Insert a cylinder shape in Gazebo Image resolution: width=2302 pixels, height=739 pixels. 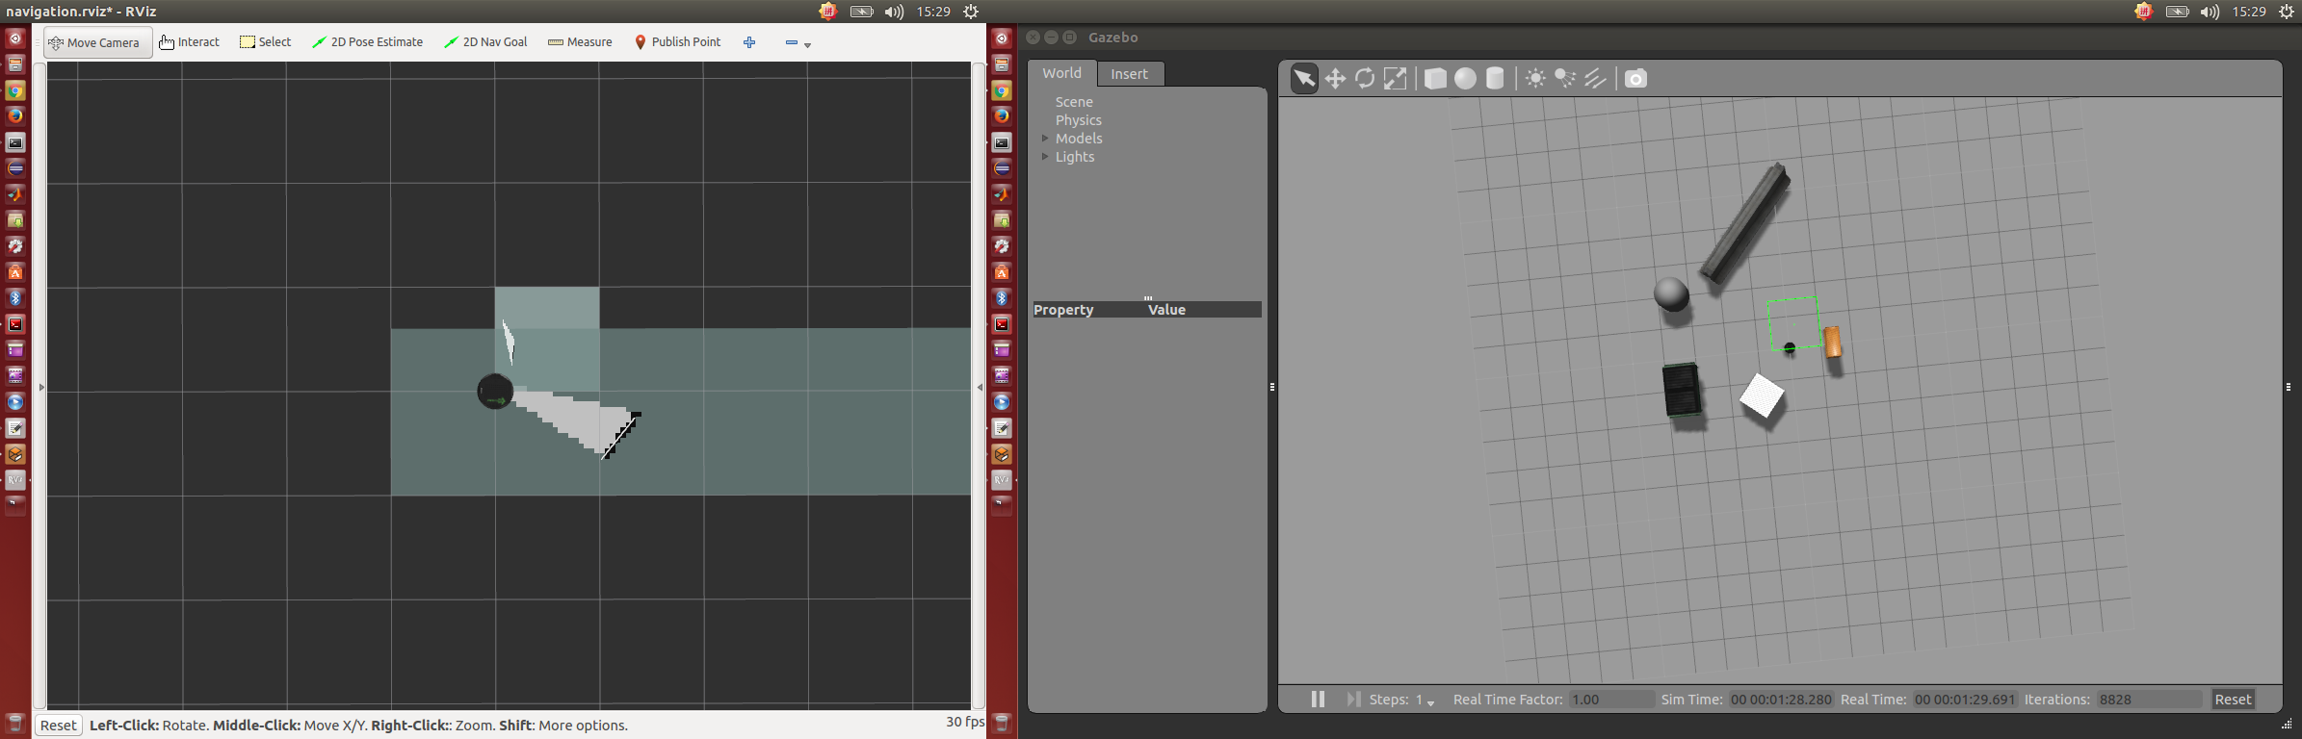pos(1495,78)
